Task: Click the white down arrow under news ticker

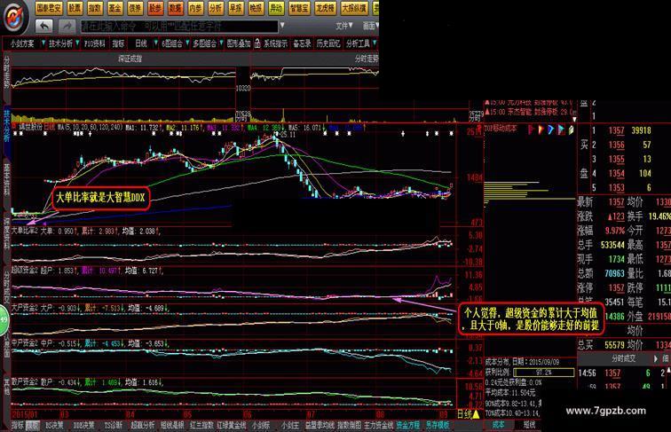Action: coord(574,120)
